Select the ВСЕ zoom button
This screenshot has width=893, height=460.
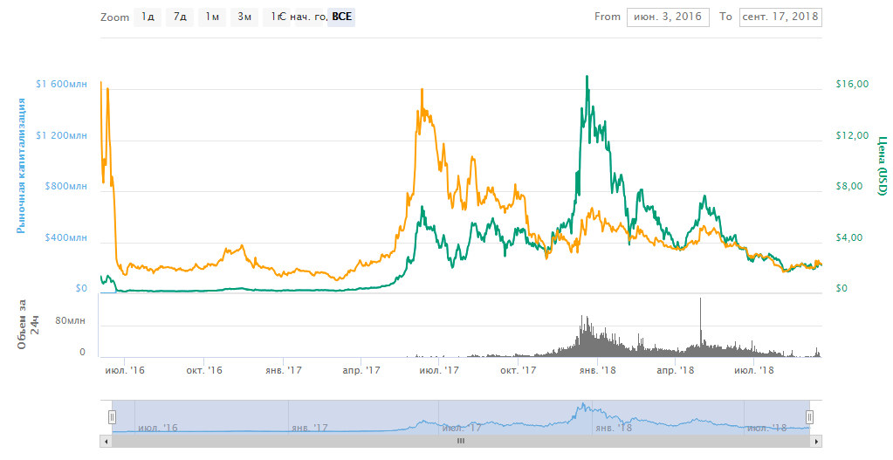click(x=341, y=17)
